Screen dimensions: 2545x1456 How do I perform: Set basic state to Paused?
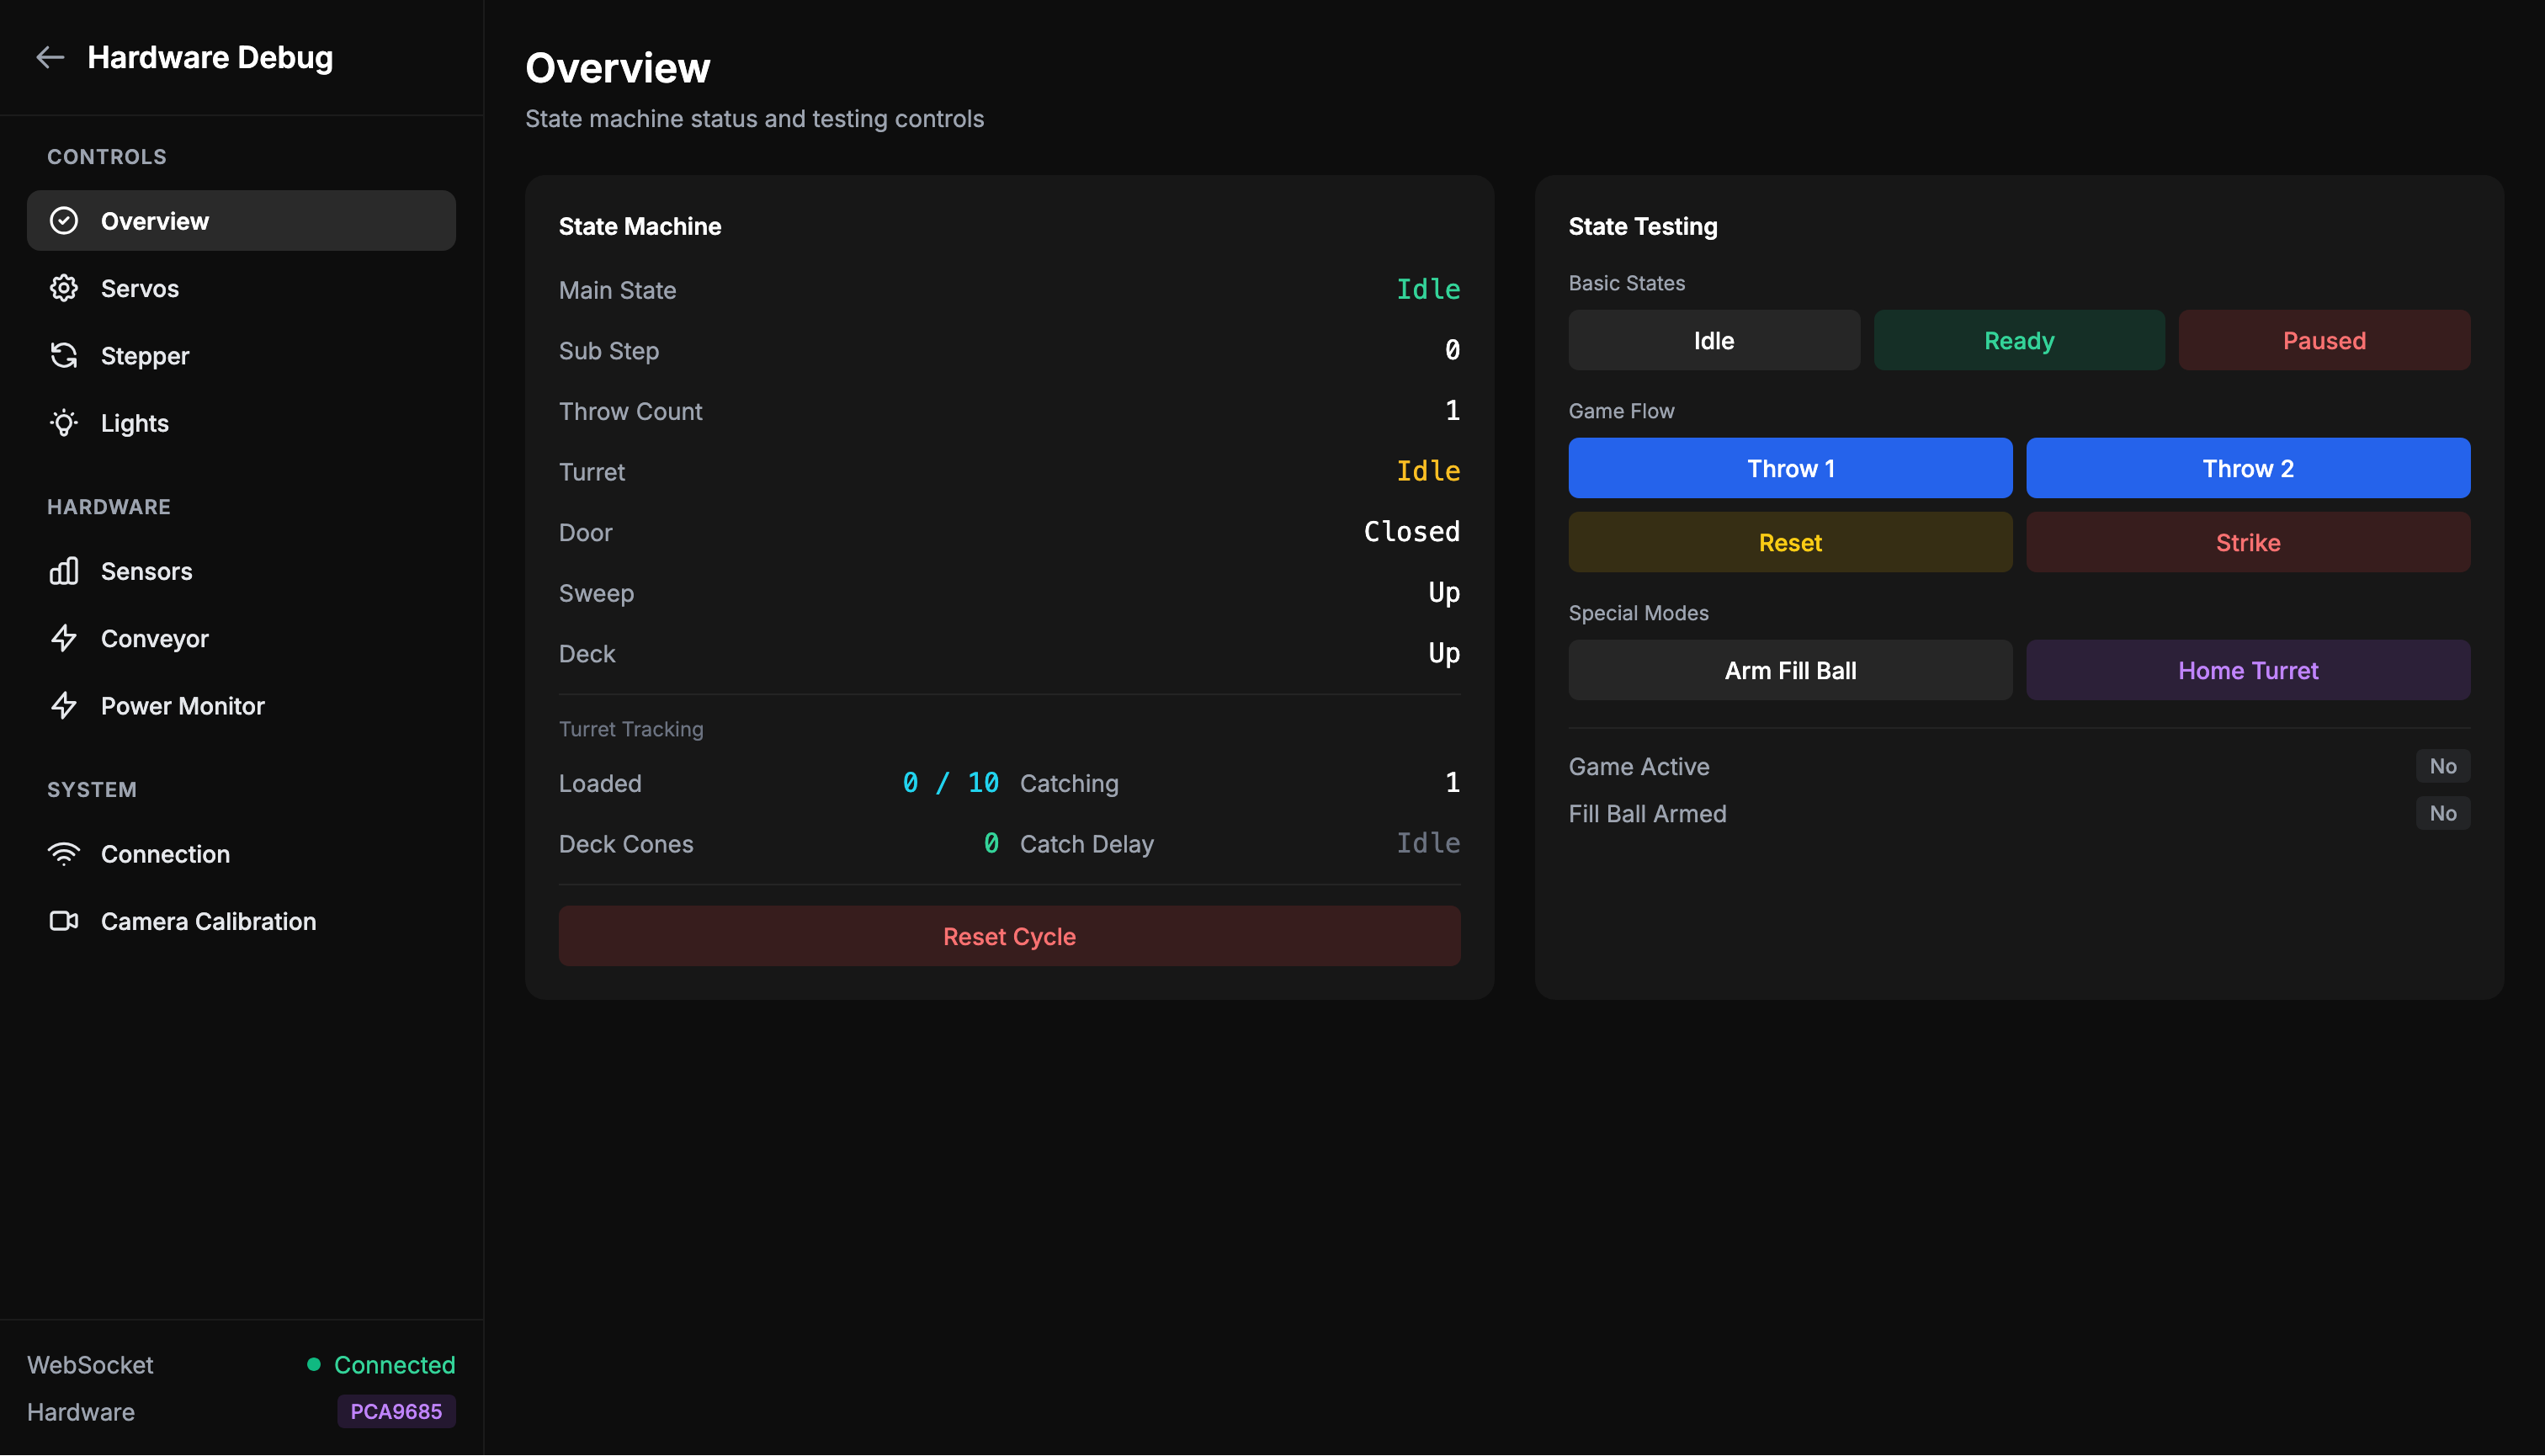pyautogui.click(x=2323, y=340)
